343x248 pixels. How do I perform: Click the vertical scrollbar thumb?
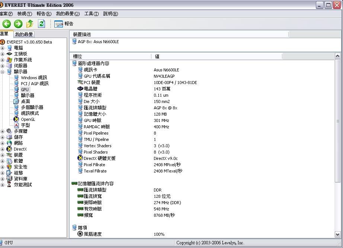click(x=337, y=121)
